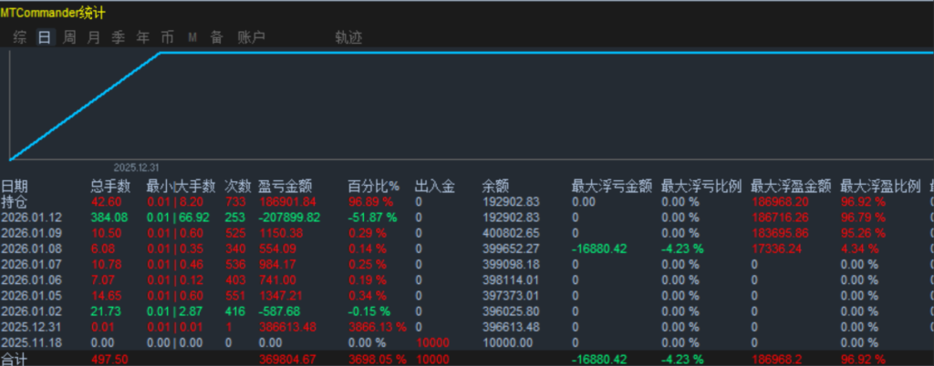Viewport: 934px width, 366px height.
Task: Select the 持仓 holdings row
Action: [15, 202]
